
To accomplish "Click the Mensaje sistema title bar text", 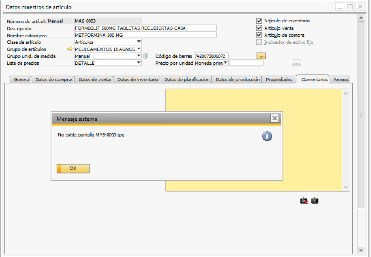I will [77, 119].
